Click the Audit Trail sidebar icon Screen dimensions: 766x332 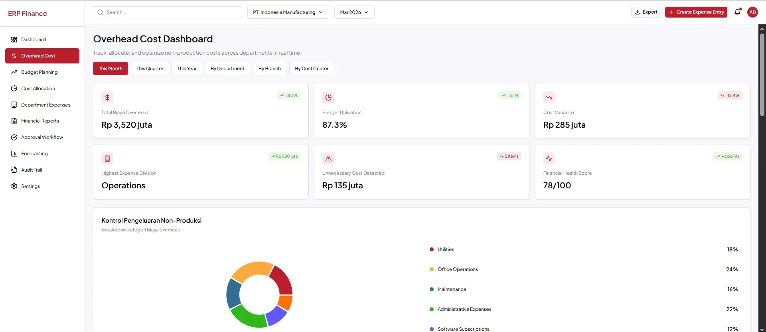(14, 170)
